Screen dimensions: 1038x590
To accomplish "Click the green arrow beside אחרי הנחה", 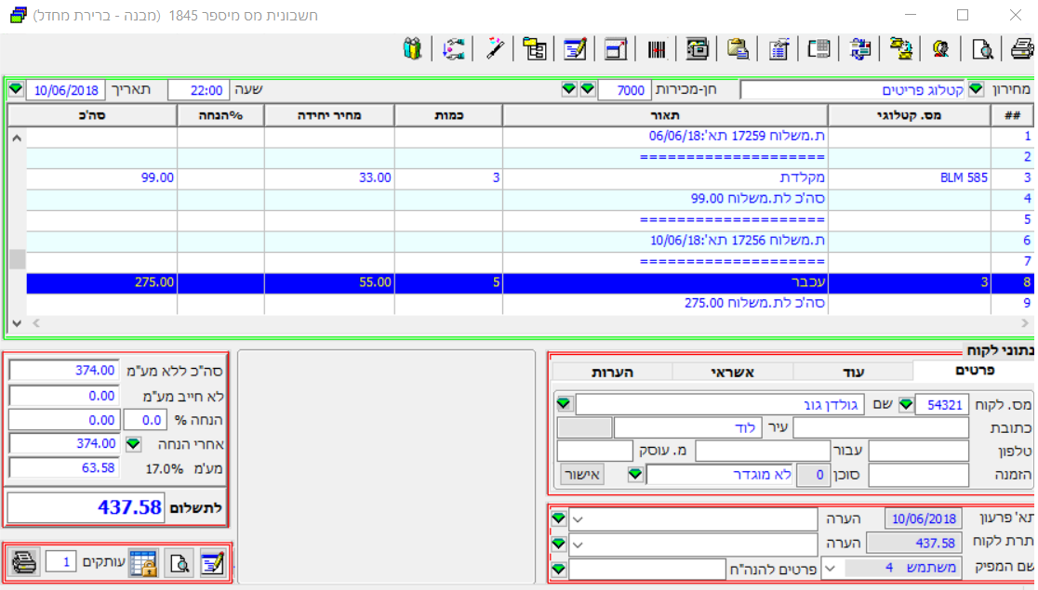I will click(x=133, y=444).
